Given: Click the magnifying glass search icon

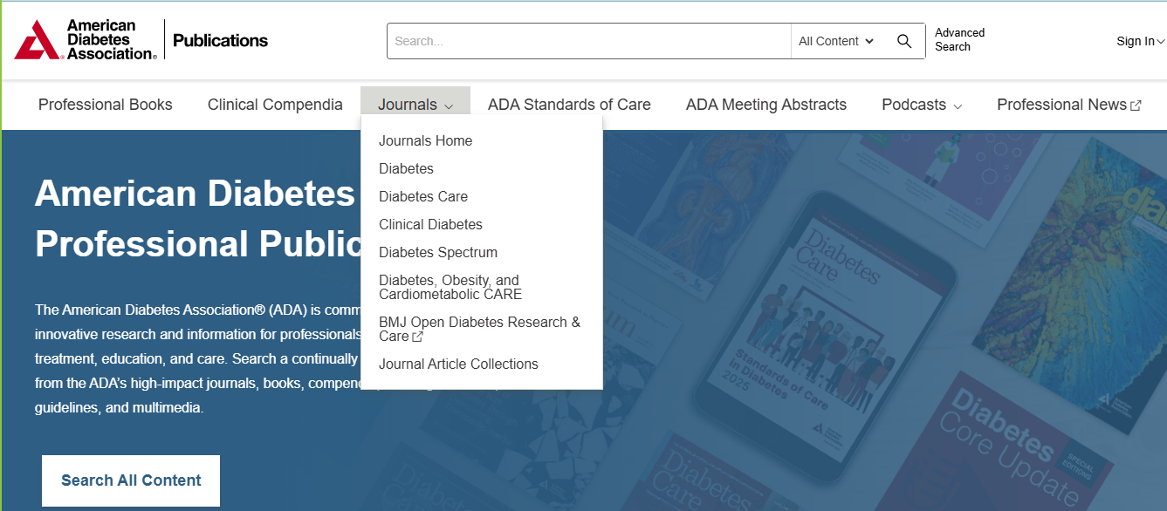Looking at the screenshot, I should click(904, 41).
